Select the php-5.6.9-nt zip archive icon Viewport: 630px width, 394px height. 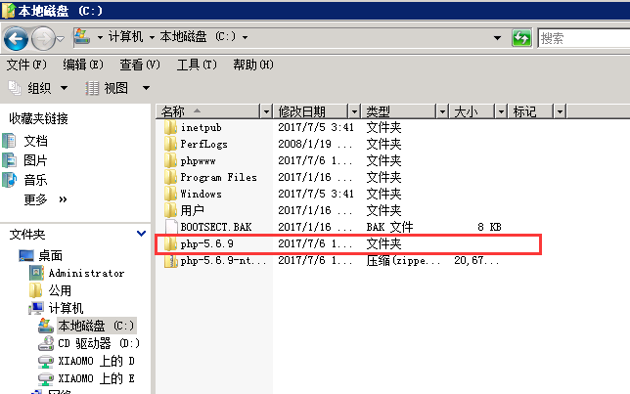(170, 261)
